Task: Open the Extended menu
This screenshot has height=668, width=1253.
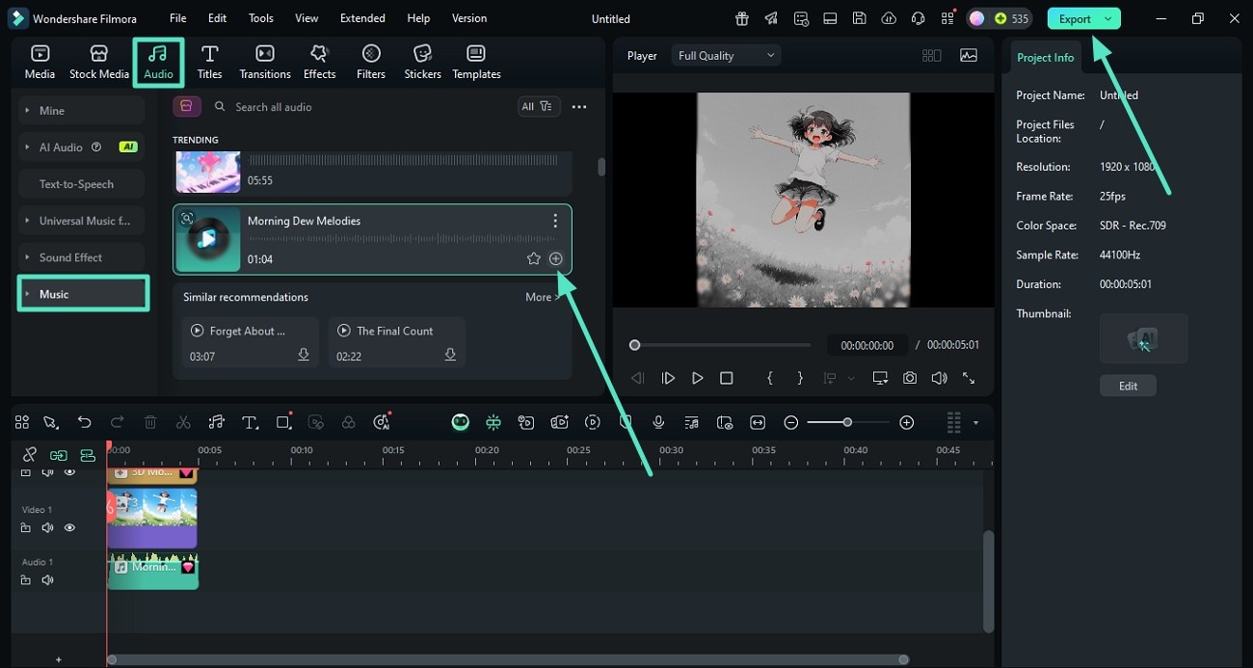Action: pos(362,18)
